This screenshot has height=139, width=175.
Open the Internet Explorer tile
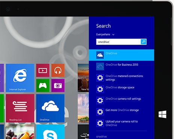(20, 78)
